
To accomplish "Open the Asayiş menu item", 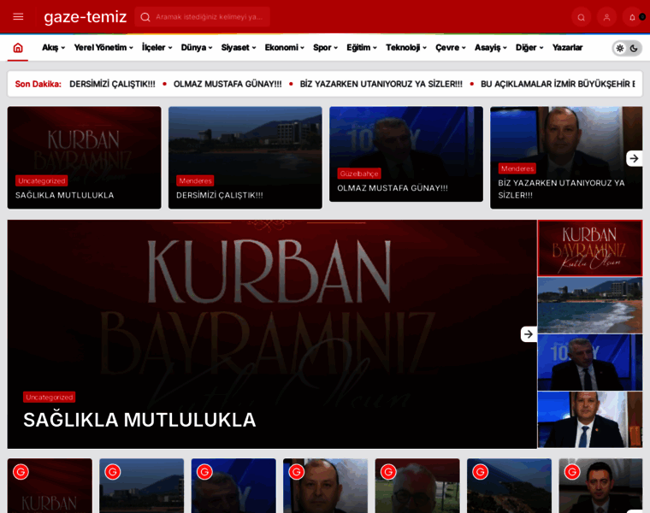I will click(491, 48).
